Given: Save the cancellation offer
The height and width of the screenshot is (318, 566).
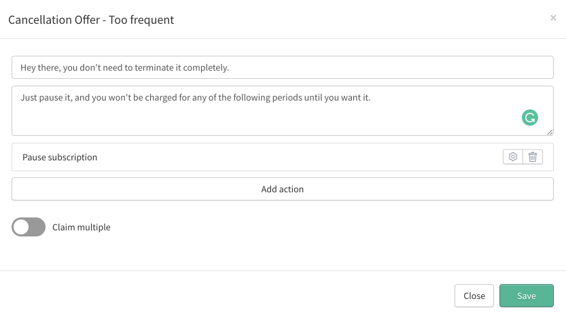Looking at the screenshot, I should [x=527, y=296].
